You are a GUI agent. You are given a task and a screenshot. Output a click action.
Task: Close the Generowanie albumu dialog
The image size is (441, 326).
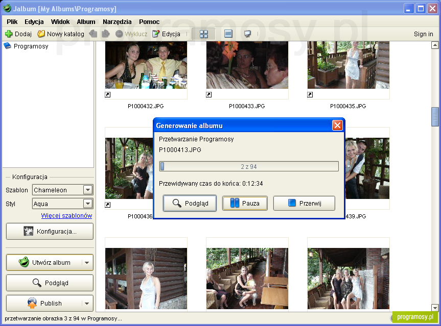tap(337, 125)
